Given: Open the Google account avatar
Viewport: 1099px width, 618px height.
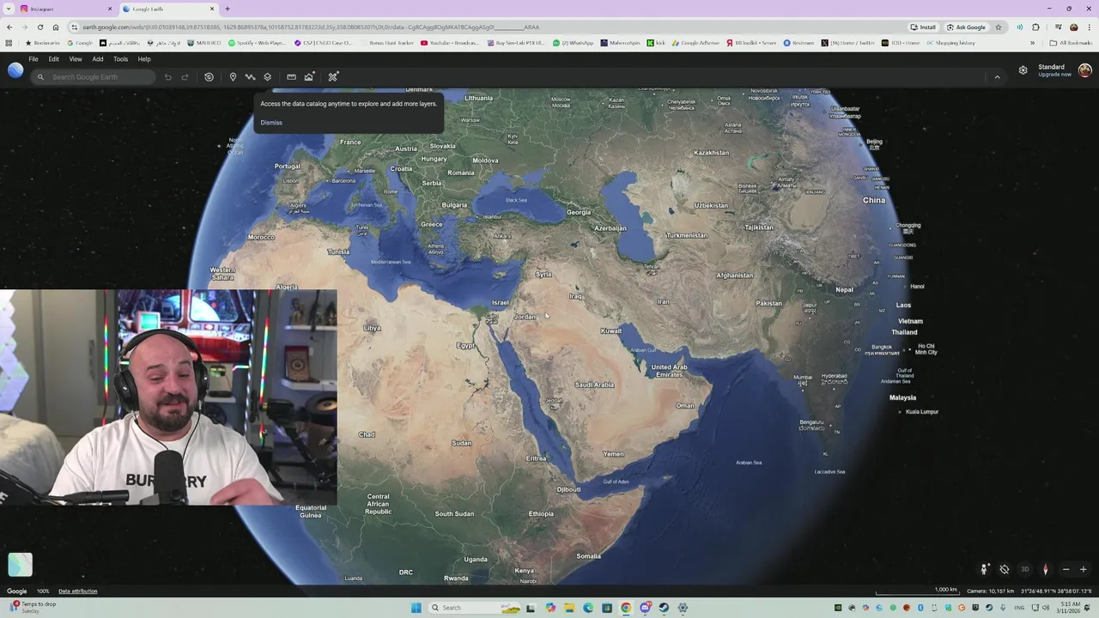Looking at the screenshot, I should pos(1085,70).
